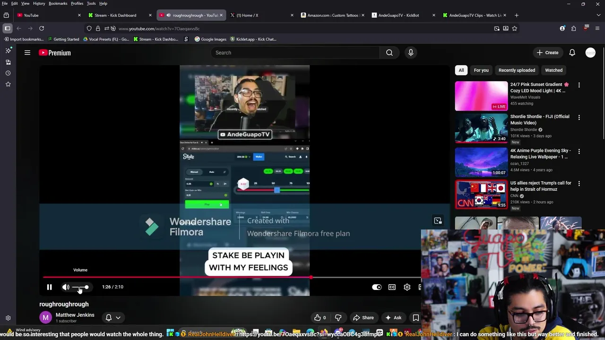
Task: Open the History menu
Action: tap(39, 3)
